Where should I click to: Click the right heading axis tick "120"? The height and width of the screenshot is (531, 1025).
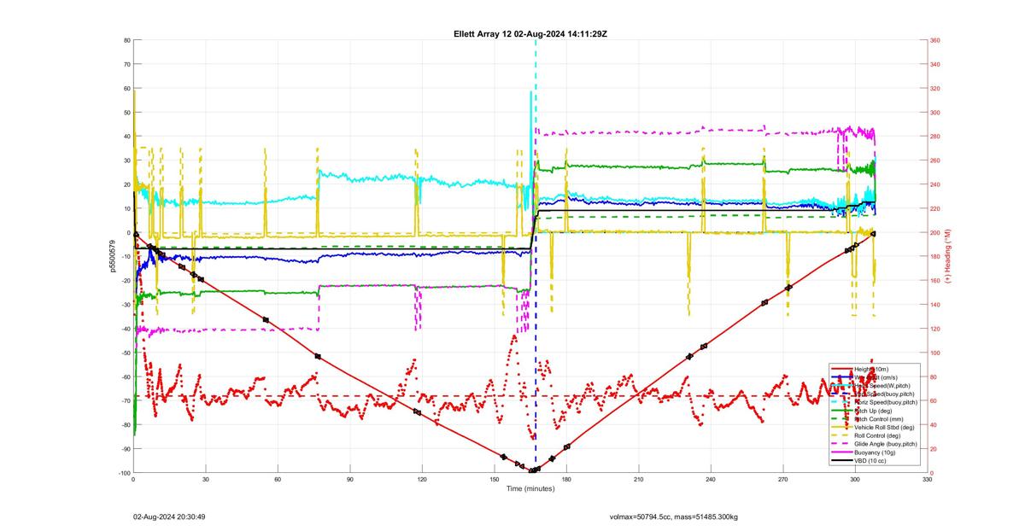point(935,329)
